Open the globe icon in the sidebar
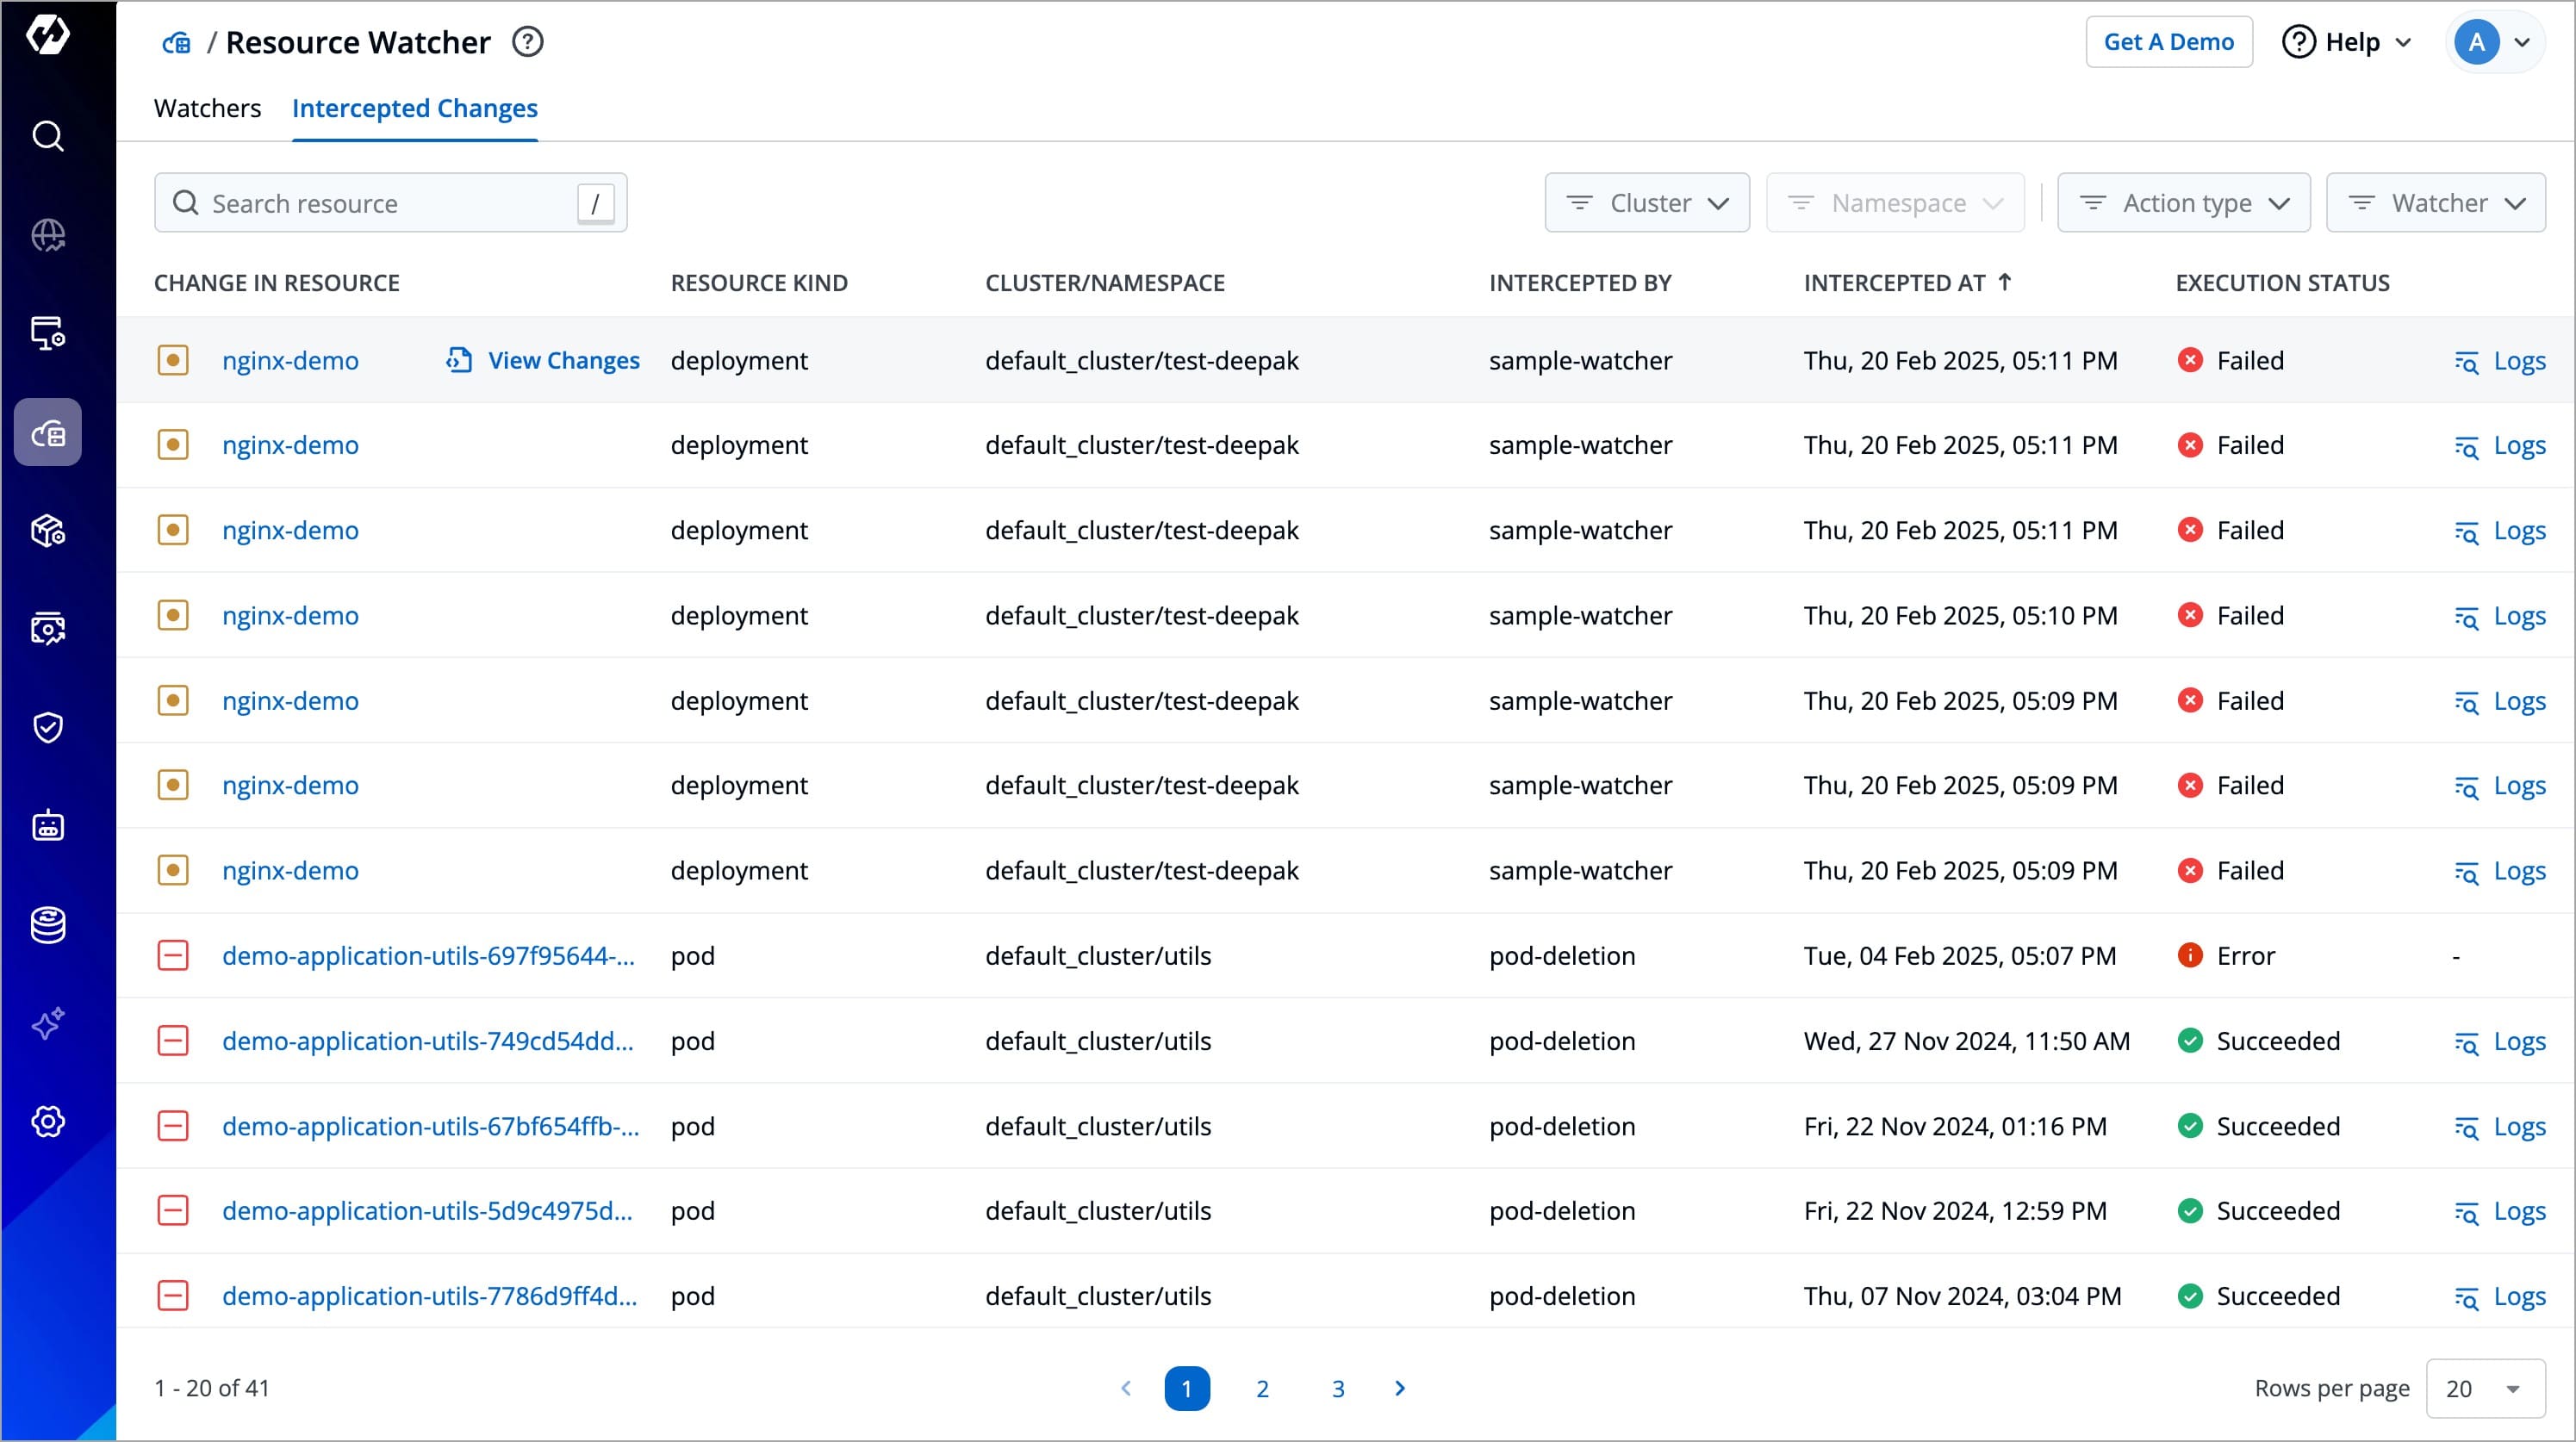Screen dimensions: 2576x1442 (48, 235)
